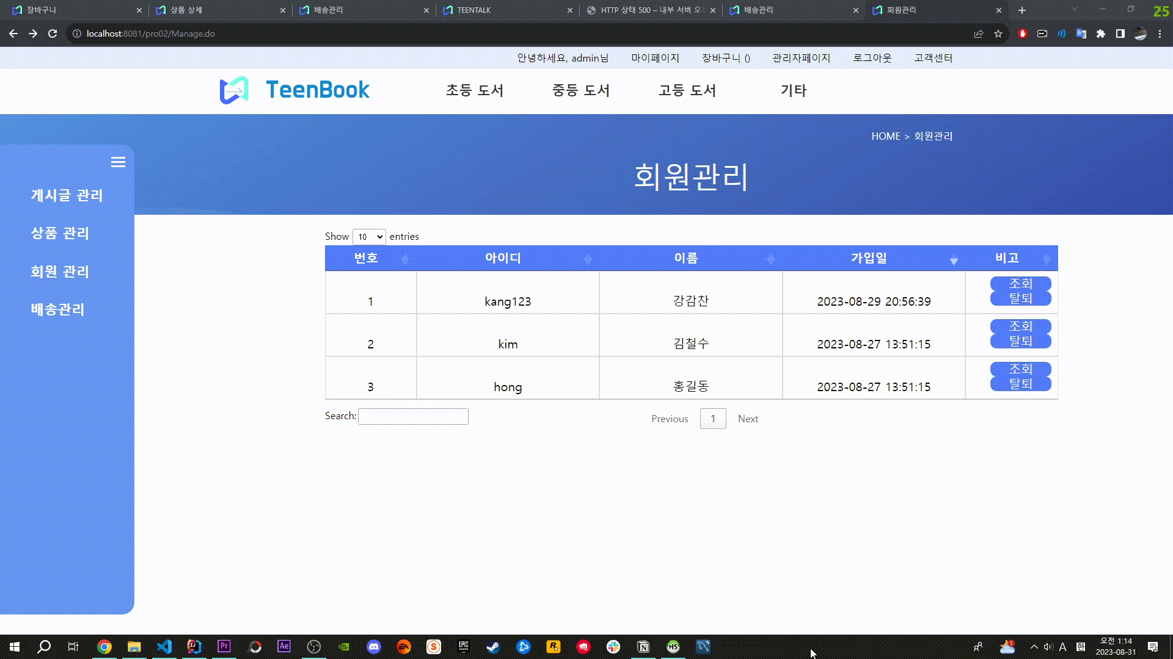Open Discord from the taskbar
This screenshot has height=659, width=1173.
tap(374, 647)
